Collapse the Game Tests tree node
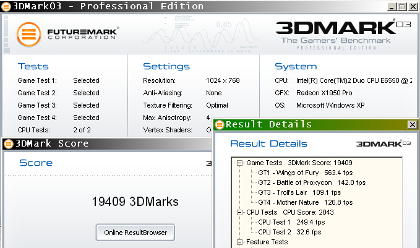Image resolution: width=420 pixels, height=248 pixels. [x=240, y=163]
